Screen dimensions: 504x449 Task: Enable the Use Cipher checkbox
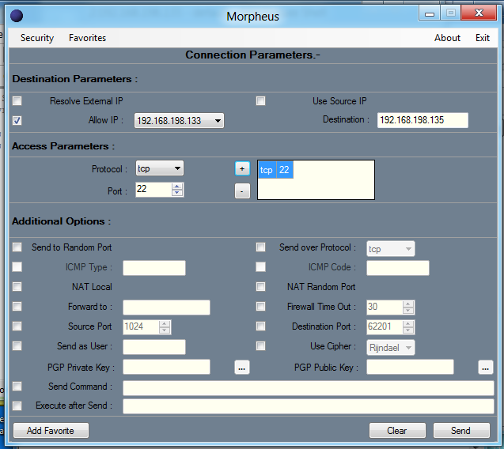click(260, 346)
